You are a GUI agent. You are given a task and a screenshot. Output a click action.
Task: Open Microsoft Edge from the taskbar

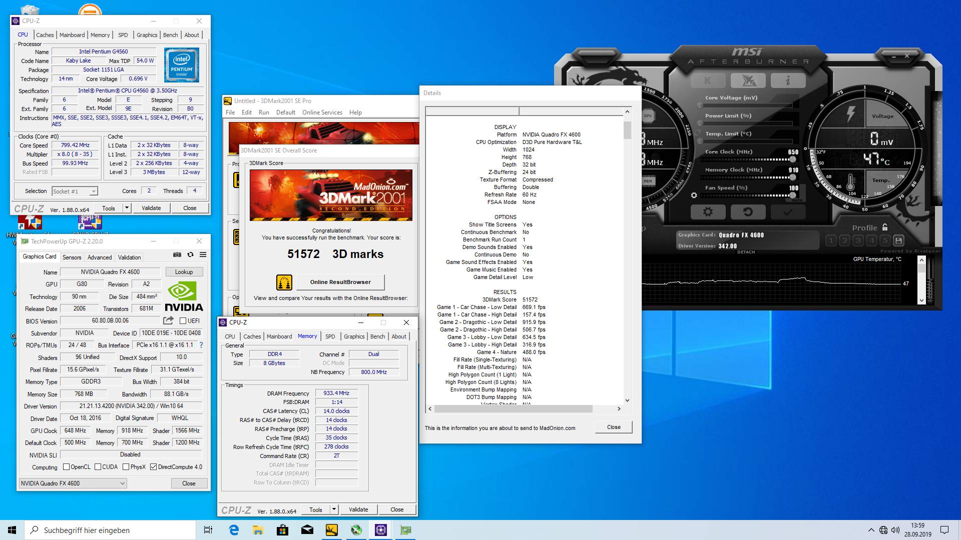[x=234, y=530]
